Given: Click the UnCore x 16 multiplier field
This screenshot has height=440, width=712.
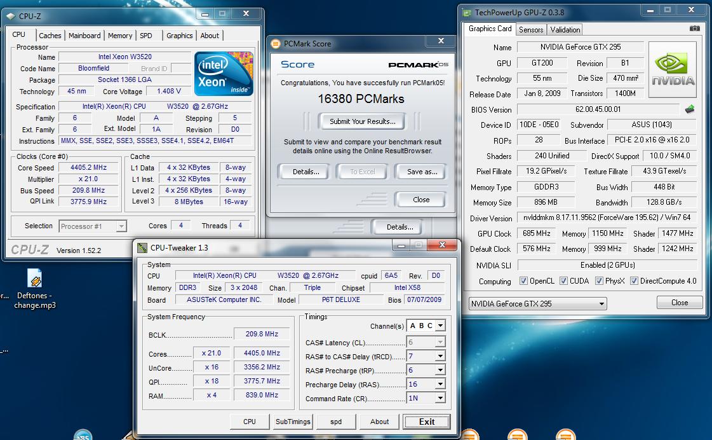Looking at the screenshot, I should [211, 367].
